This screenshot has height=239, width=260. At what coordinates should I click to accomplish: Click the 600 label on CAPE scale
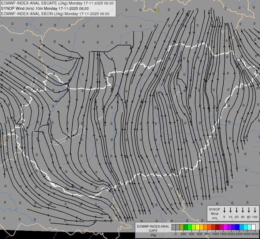click(199, 234)
